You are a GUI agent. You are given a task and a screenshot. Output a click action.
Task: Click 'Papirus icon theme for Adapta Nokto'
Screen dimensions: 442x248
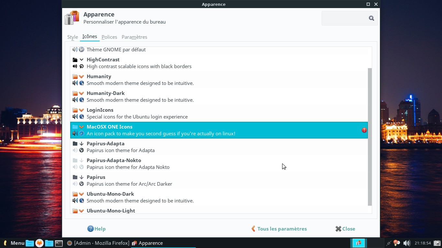coord(128,167)
